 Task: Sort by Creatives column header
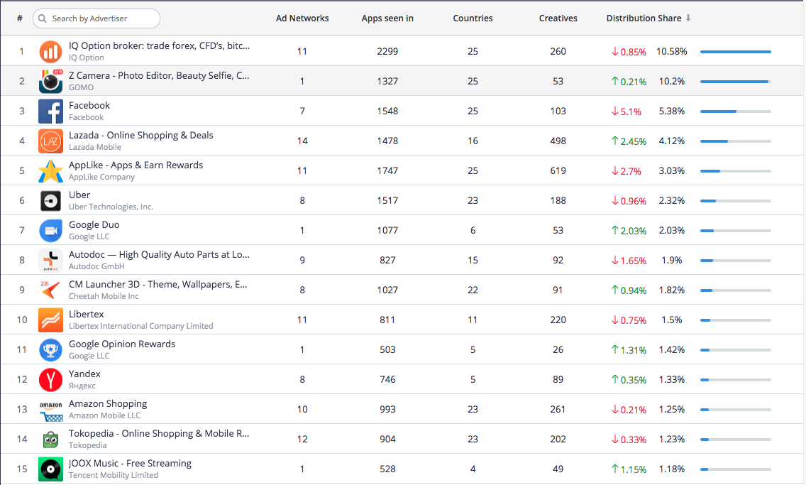pos(558,18)
